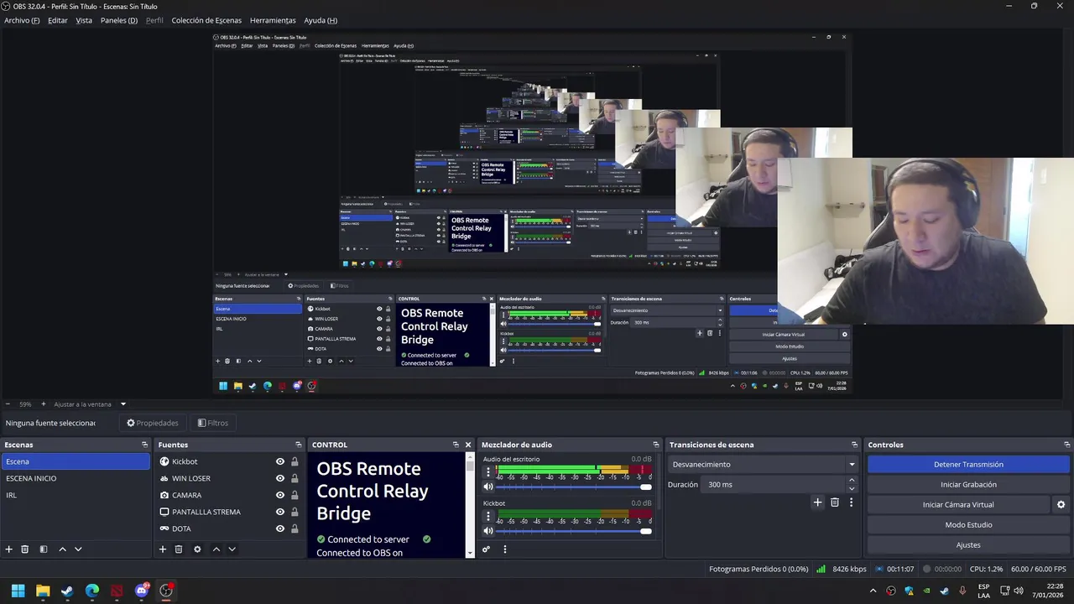The image size is (1074, 604).
Task: Mute Audio del escritorio
Action: point(488,487)
